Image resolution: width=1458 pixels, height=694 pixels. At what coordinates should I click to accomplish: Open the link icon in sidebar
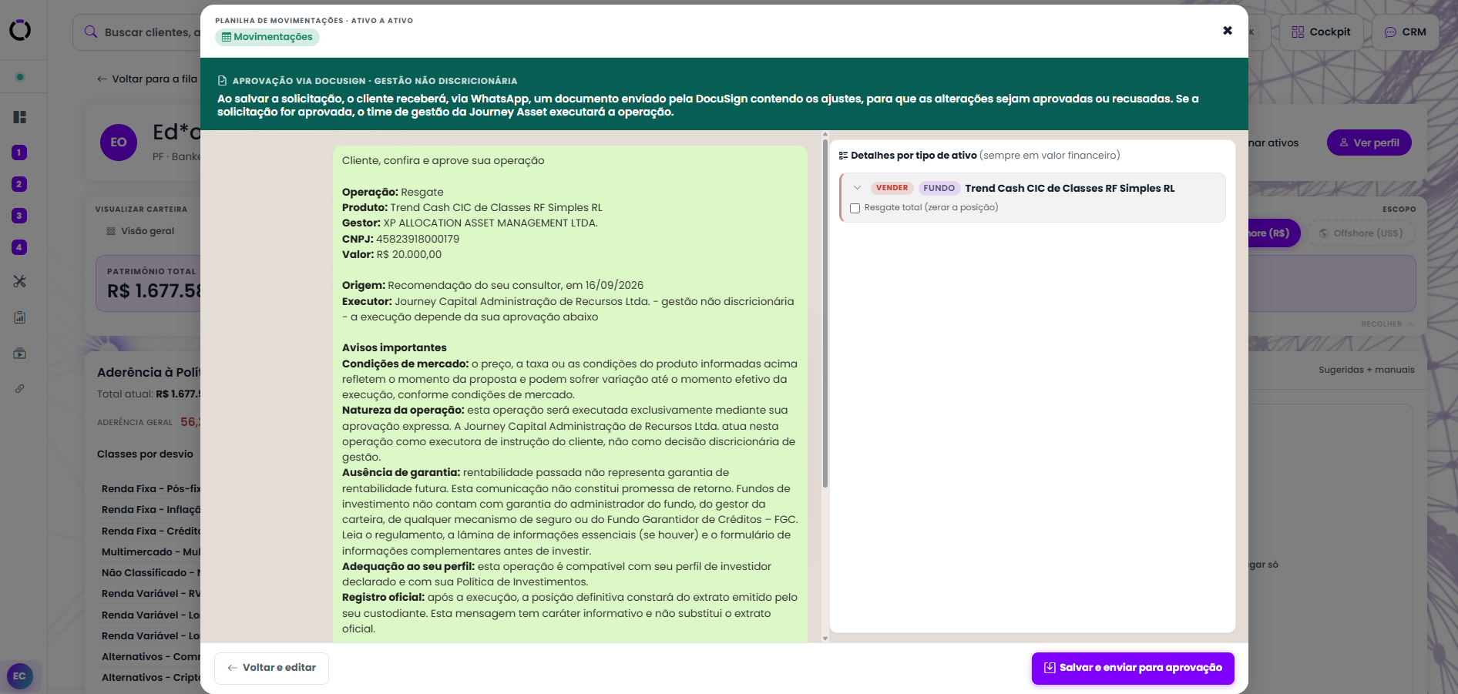20,388
